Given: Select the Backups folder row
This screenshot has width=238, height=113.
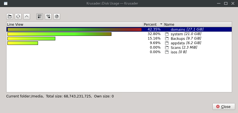Looking at the screenshot, I should click(119, 38).
